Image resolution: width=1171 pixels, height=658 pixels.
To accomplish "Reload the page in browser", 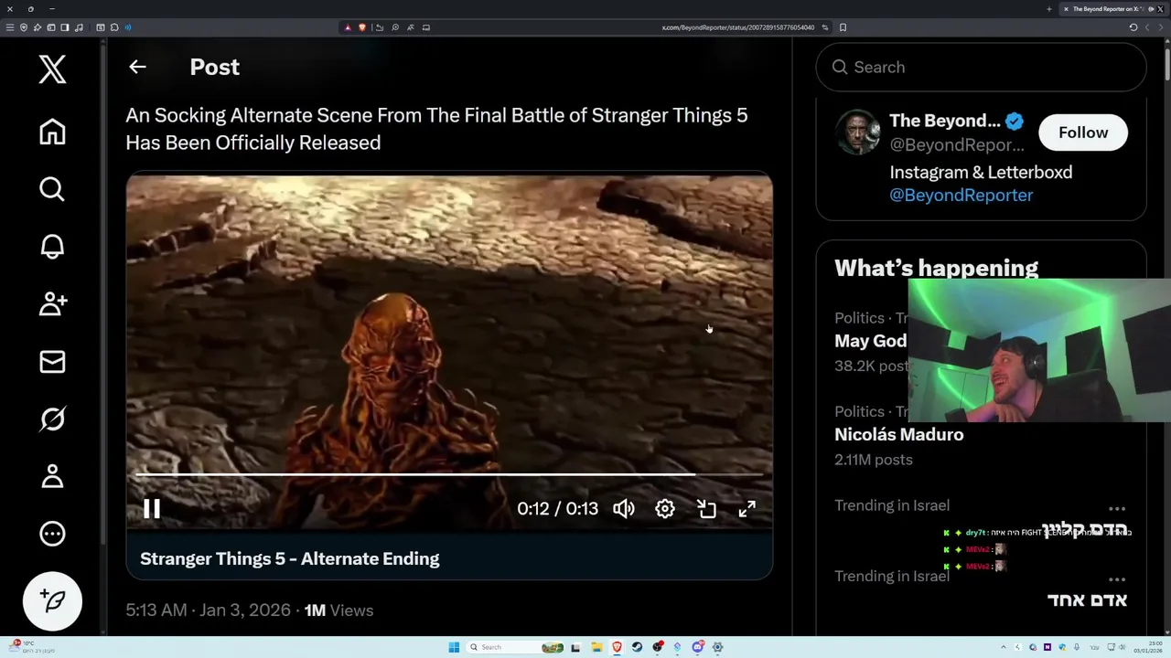I will (1133, 27).
